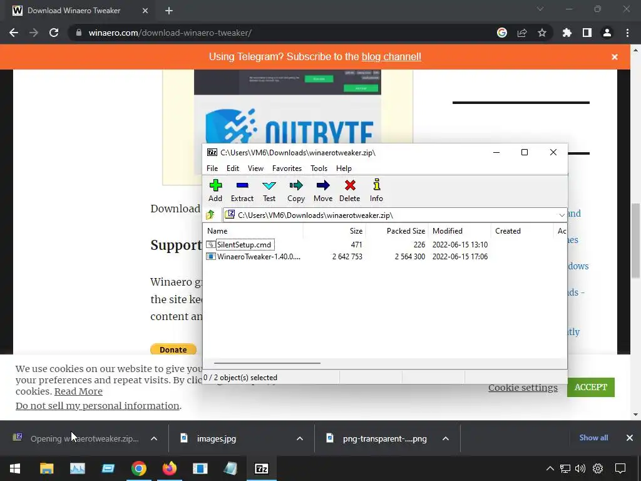Open the images.jpg downloaded file
The height and width of the screenshot is (481, 641).
pos(216,438)
